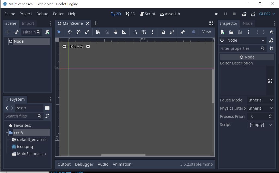The height and width of the screenshot is (173, 279).
Task: Open the Help menu
Action: point(72,14)
